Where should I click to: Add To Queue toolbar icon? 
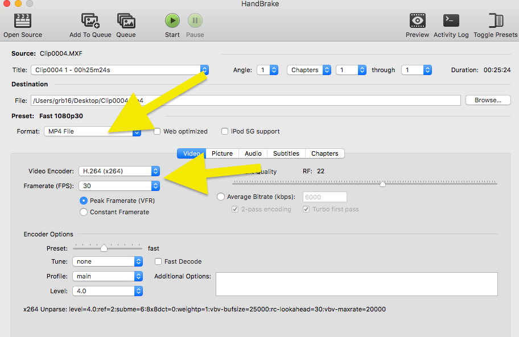(x=90, y=21)
